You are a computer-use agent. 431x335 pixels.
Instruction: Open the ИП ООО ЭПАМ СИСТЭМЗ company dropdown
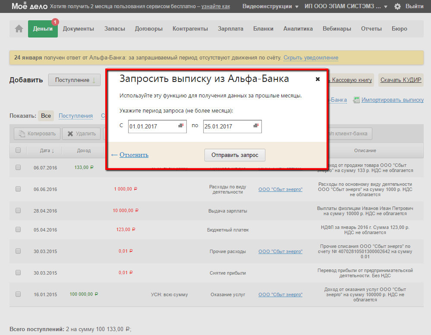(x=346, y=7)
